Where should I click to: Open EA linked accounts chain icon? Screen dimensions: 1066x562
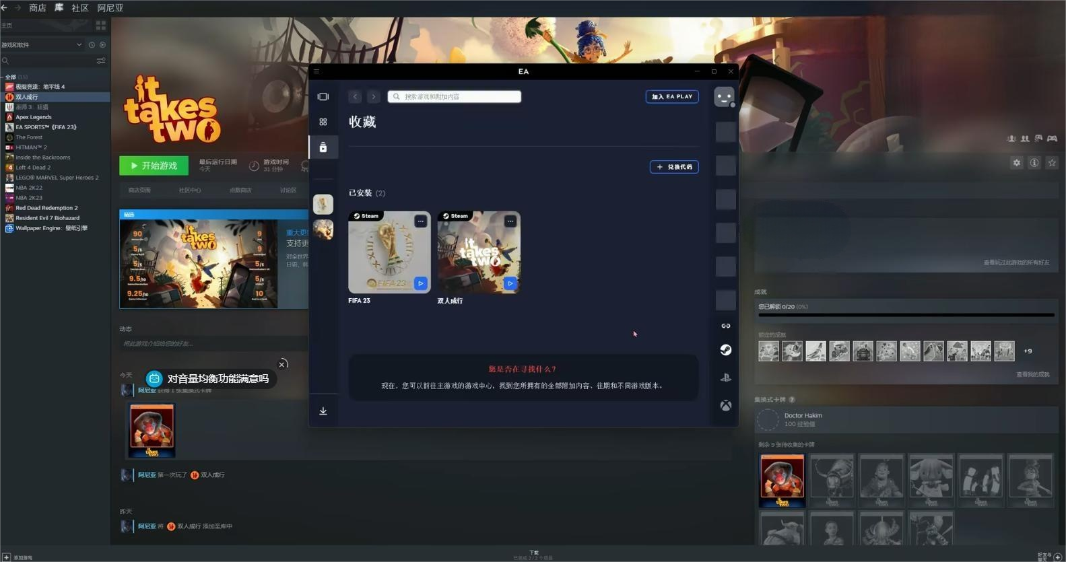coord(726,326)
